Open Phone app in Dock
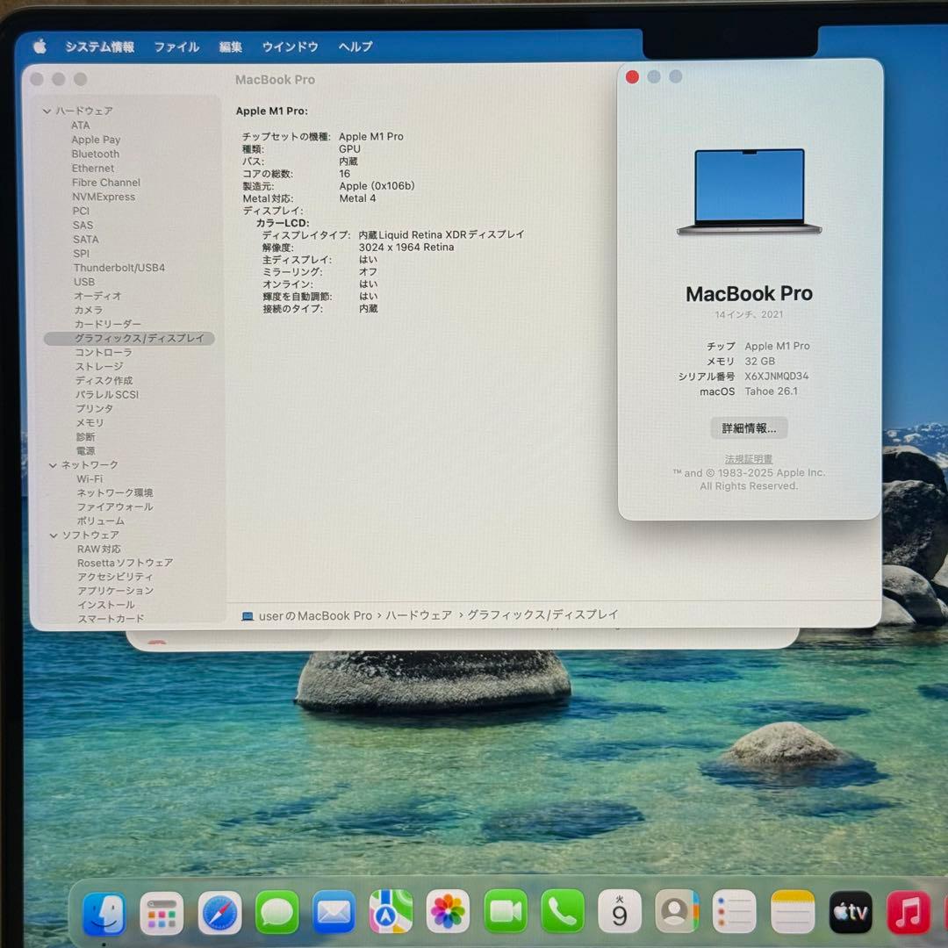This screenshot has height=948, width=948. point(563,911)
